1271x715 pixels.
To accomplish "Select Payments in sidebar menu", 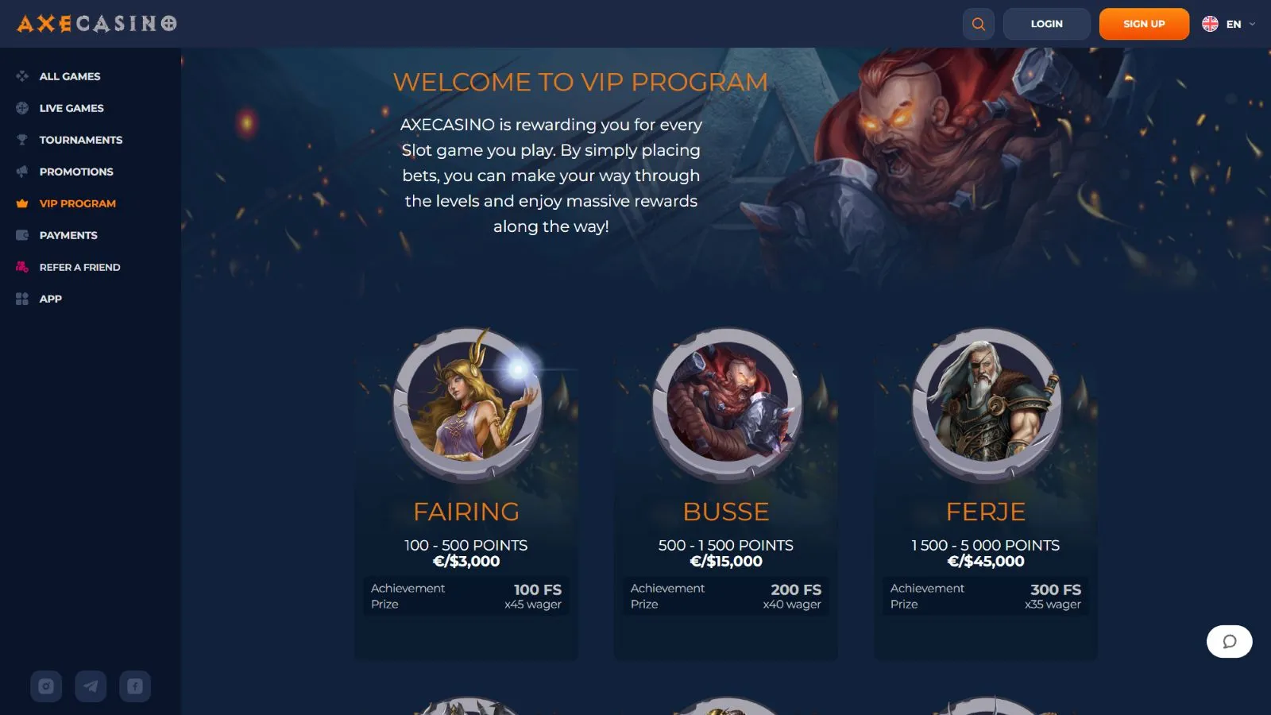I will 68,235.
